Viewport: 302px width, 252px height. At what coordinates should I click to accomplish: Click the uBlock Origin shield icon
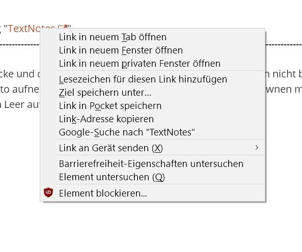[48, 192]
